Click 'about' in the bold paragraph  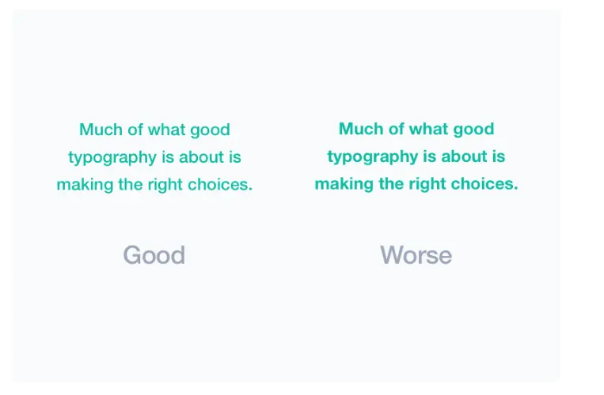(x=465, y=156)
